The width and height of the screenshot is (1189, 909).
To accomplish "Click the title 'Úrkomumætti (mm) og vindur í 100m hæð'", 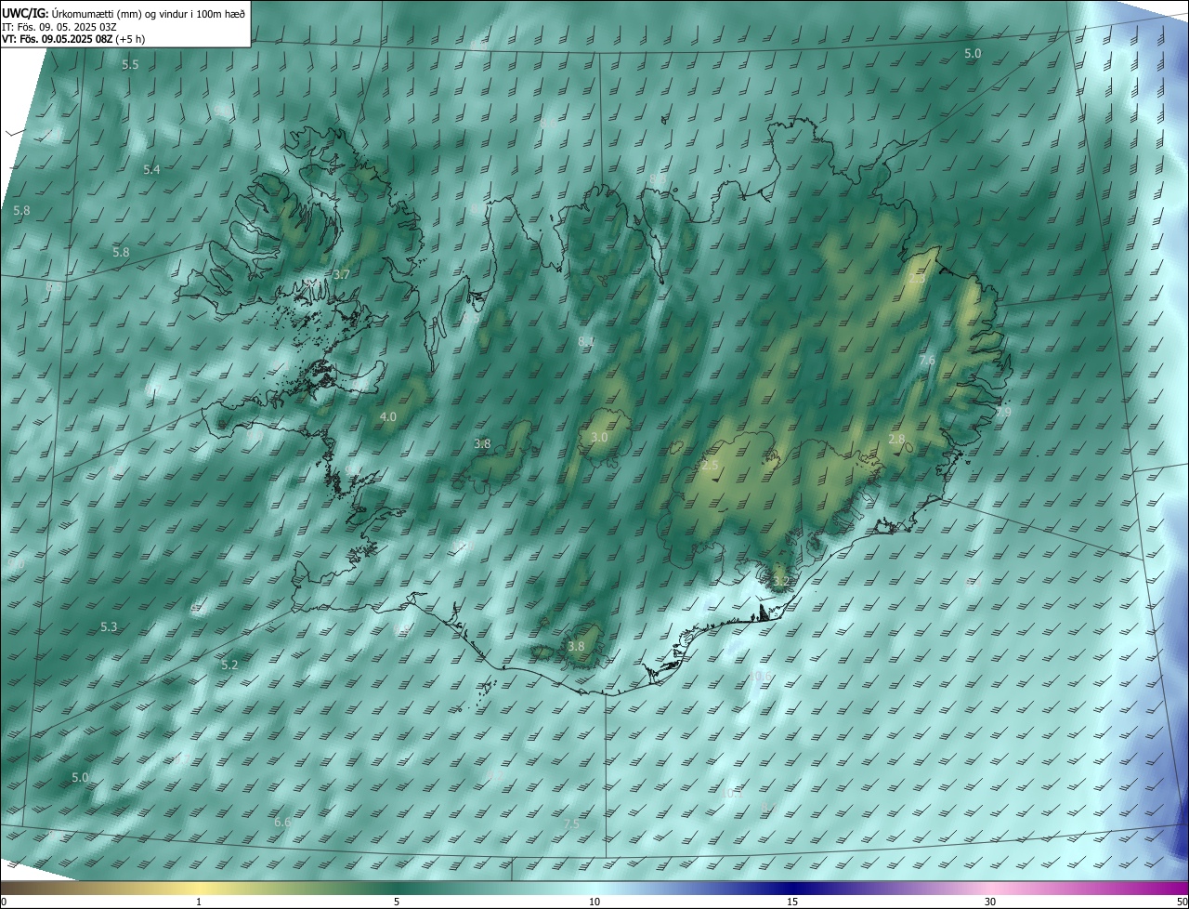I will point(149,13).
